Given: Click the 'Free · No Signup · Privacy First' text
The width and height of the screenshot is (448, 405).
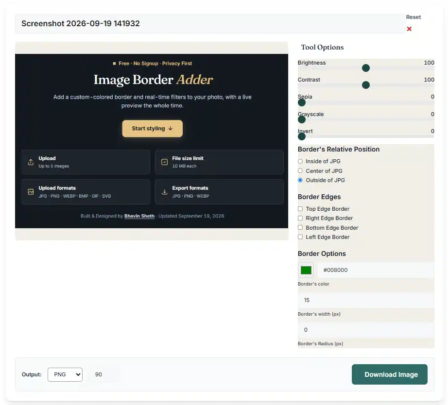Looking at the screenshot, I should click(x=155, y=64).
